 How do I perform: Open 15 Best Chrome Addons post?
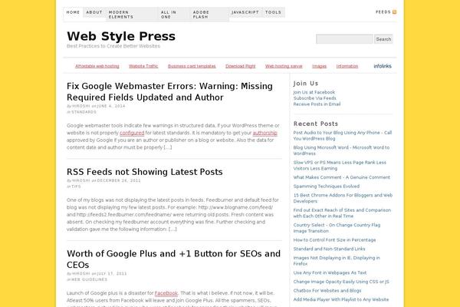coord(343,198)
